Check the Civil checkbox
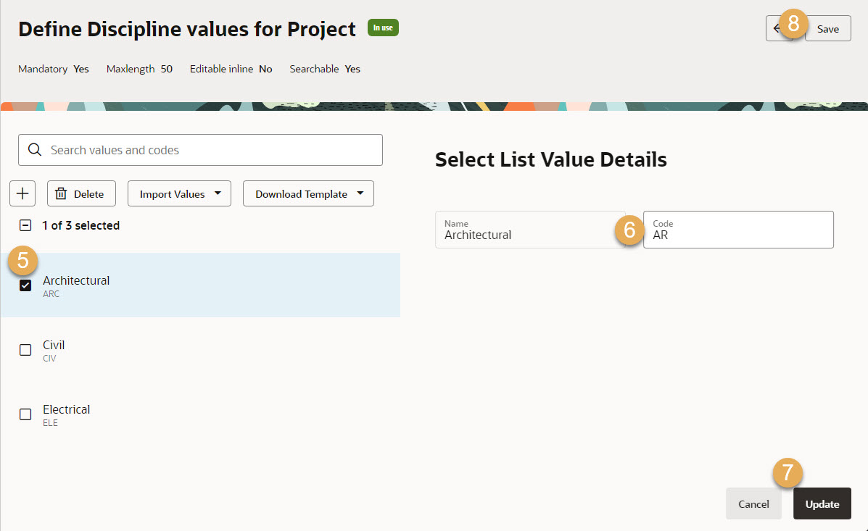This screenshot has height=531, width=868. [25, 350]
